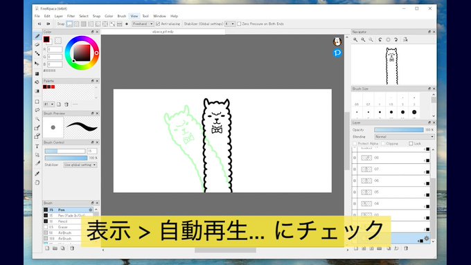The height and width of the screenshot is (265, 471).
Task: Click the rotate left icon in Navigator
Action: (x=380, y=39)
